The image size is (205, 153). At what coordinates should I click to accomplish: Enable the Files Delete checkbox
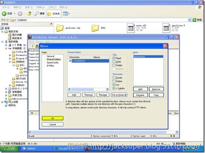tap(114, 65)
